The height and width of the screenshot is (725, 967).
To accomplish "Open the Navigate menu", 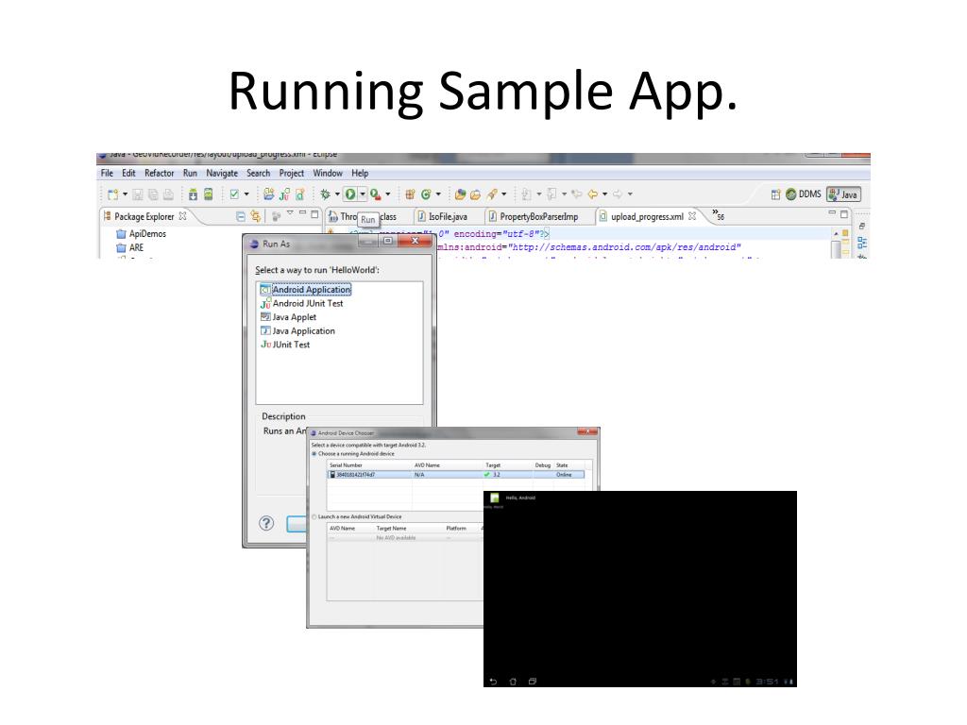I will pyautogui.click(x=221, y=174).
